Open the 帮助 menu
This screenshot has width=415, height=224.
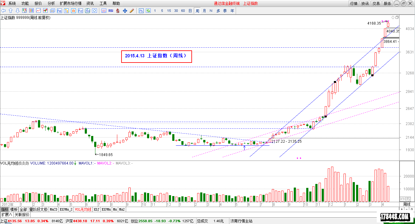[116, 3]
